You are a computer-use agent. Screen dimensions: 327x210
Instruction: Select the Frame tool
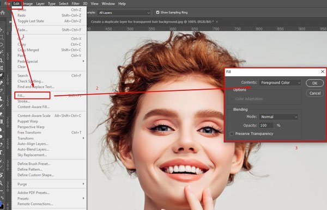click(x=2, y=68)
